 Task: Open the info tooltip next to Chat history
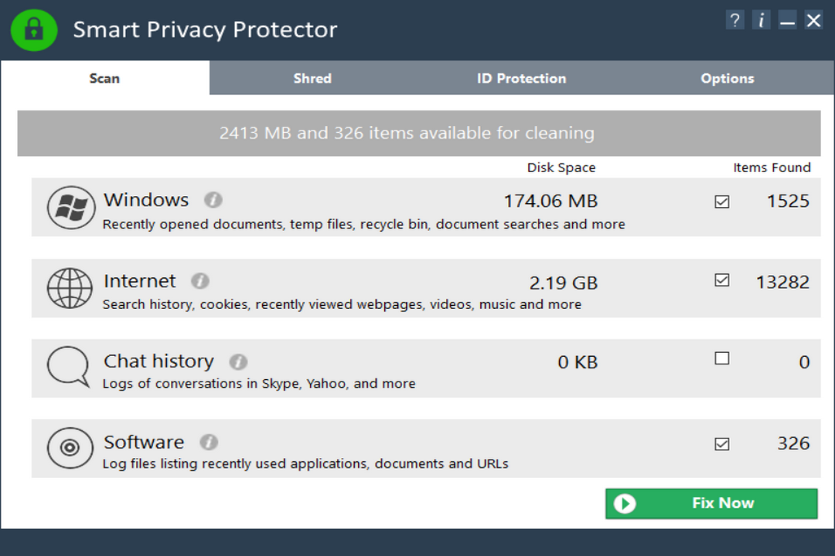pos(238,361)
